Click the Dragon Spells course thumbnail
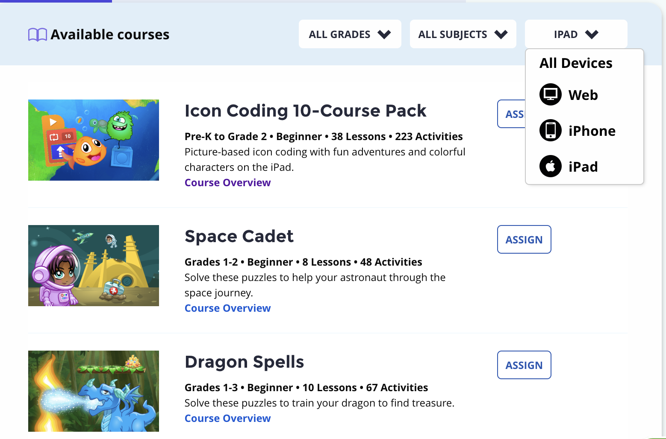Image resolution: width=666 pixels, height=439 pixels. click(x=94, y=391)
